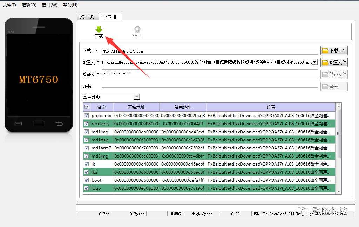Click preloader end address 0x000000000002bcd3
The height and width of the screenshot is (227, 359).
pos(183,116)
